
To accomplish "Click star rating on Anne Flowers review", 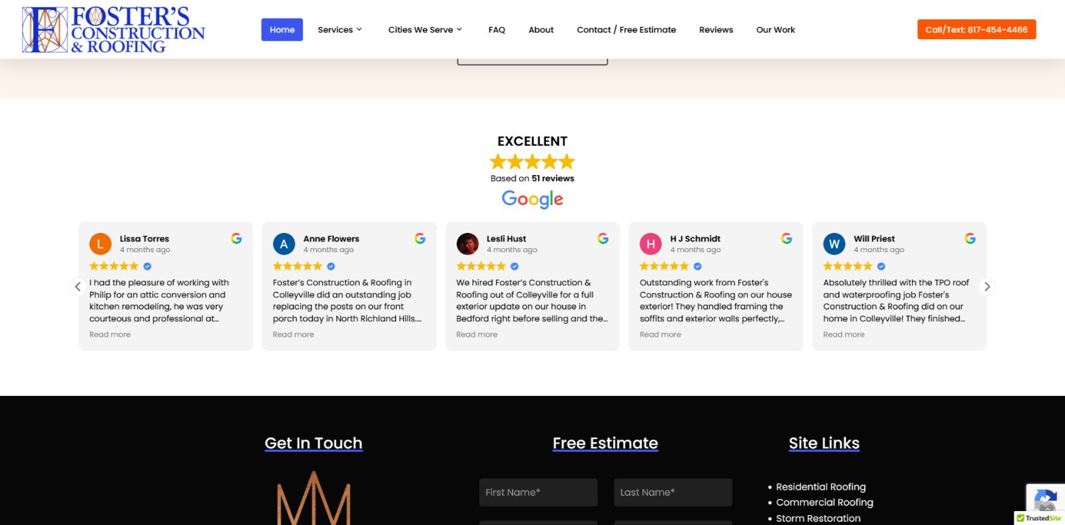I will coord(298,266).
